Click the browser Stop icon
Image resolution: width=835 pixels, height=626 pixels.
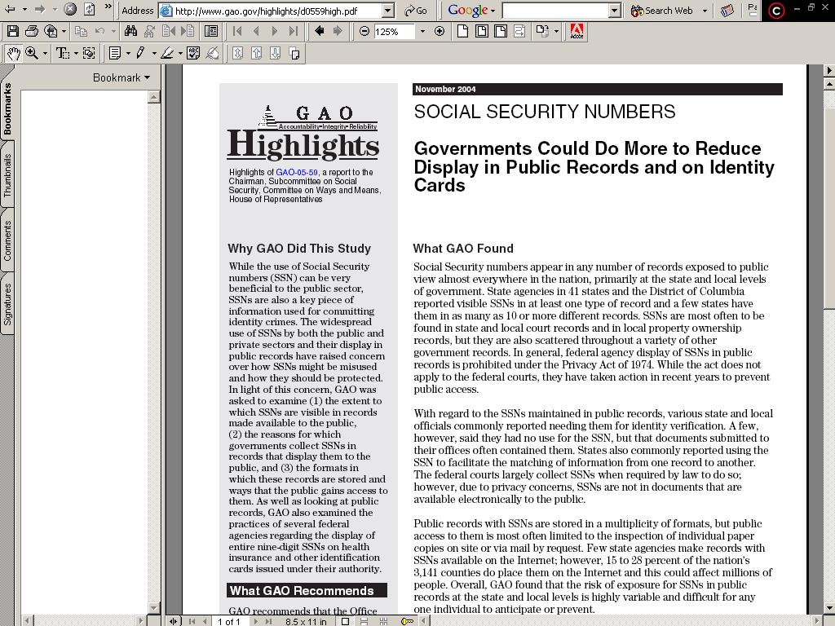[x=70, y=9]
